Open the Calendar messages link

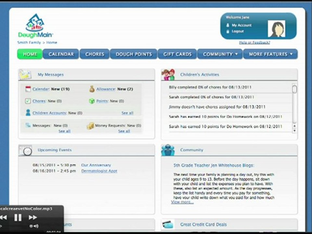point(41,89)
